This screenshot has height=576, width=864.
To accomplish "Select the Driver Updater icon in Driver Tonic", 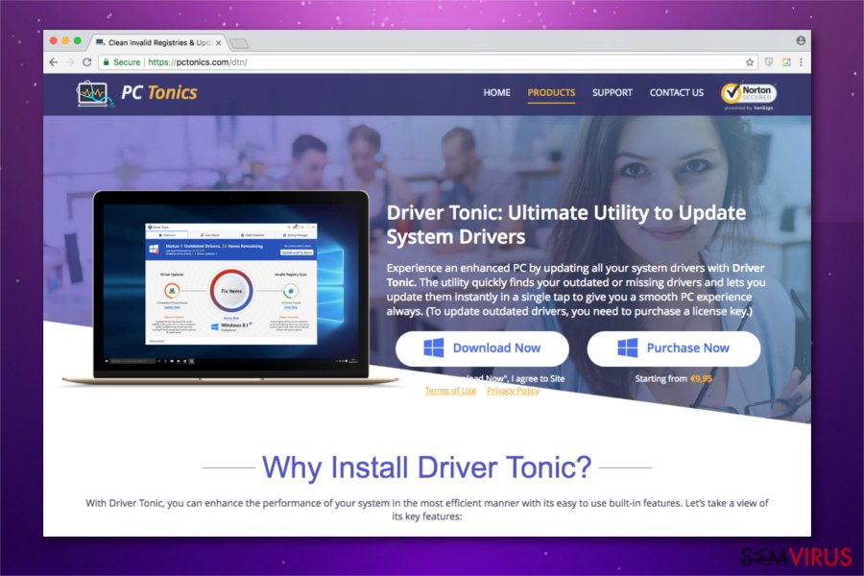I will (172, 291).
